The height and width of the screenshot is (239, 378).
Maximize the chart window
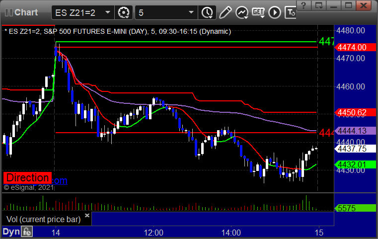tap(348, 5)
